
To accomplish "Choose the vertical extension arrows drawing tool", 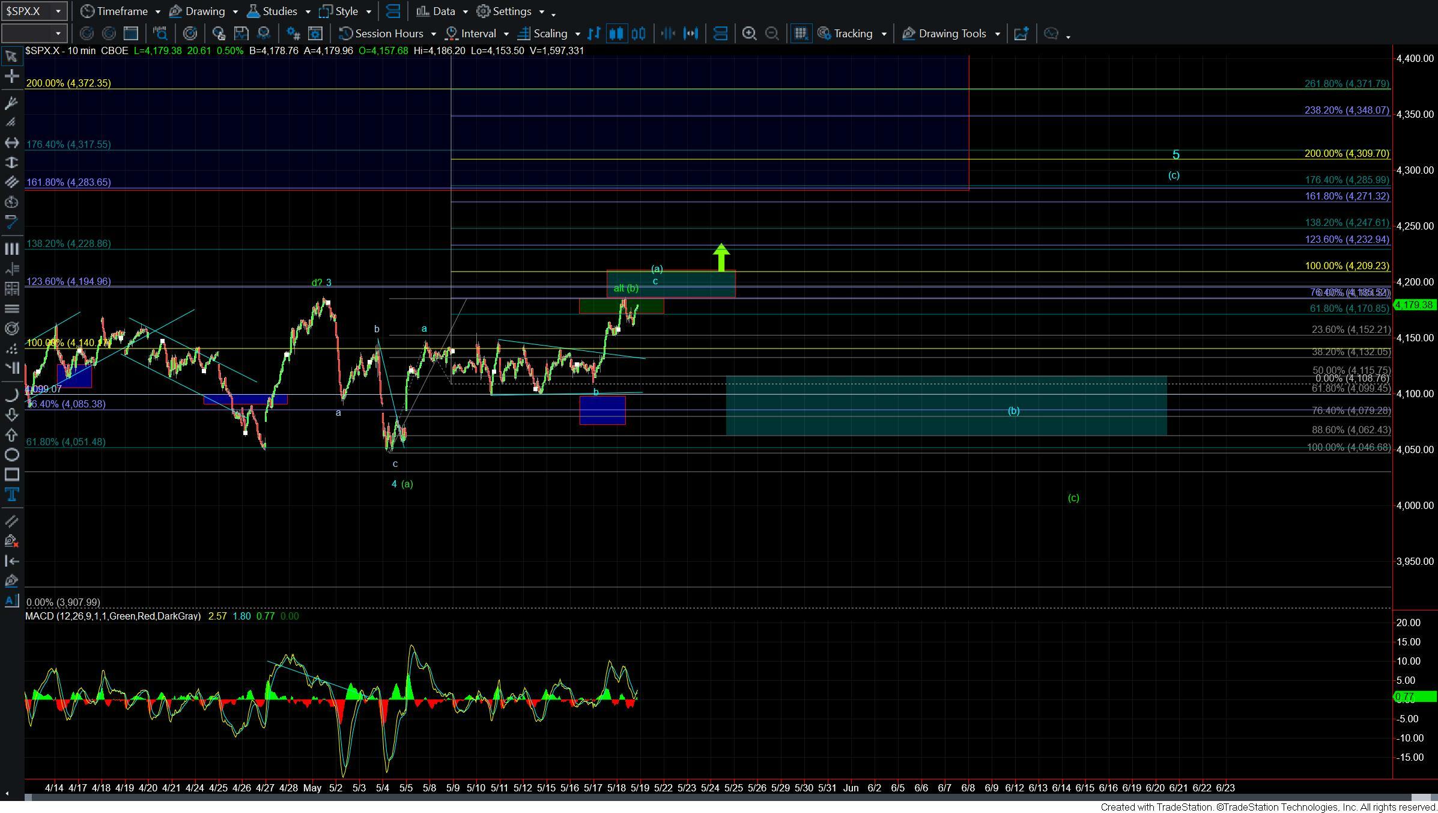I will [11, 162].
